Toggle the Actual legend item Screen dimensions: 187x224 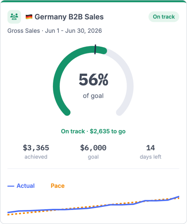coord(21,186)
